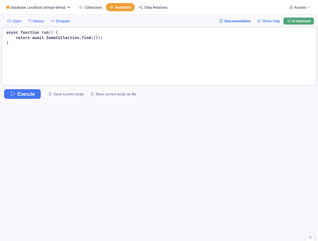The width and height of the screenshot is (318, 241).
Task: Open the Database Localhost (mingo-demo) dropdown
Action: click(38, 7)
